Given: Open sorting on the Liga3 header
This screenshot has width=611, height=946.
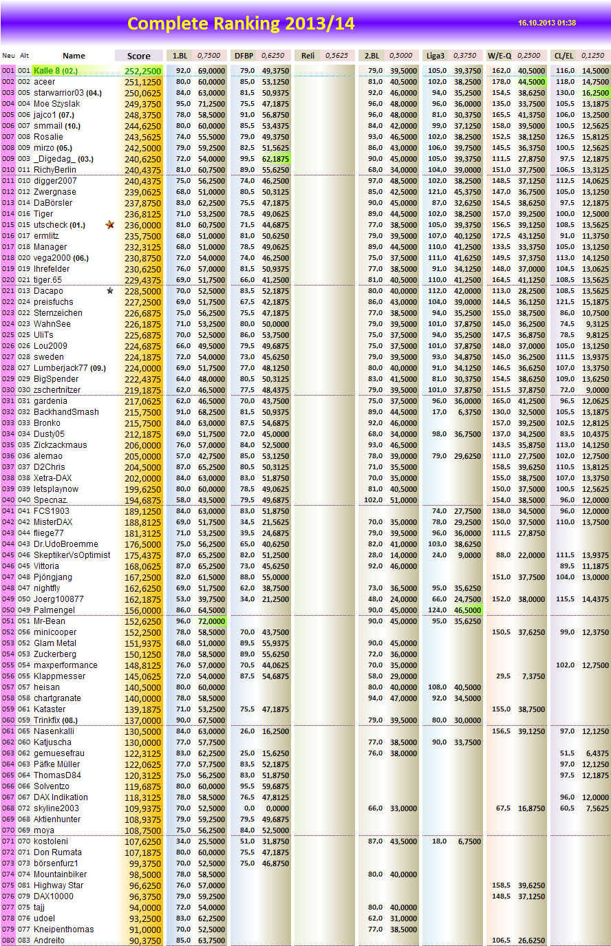Looking at the screenshot, I should point(433,56).
